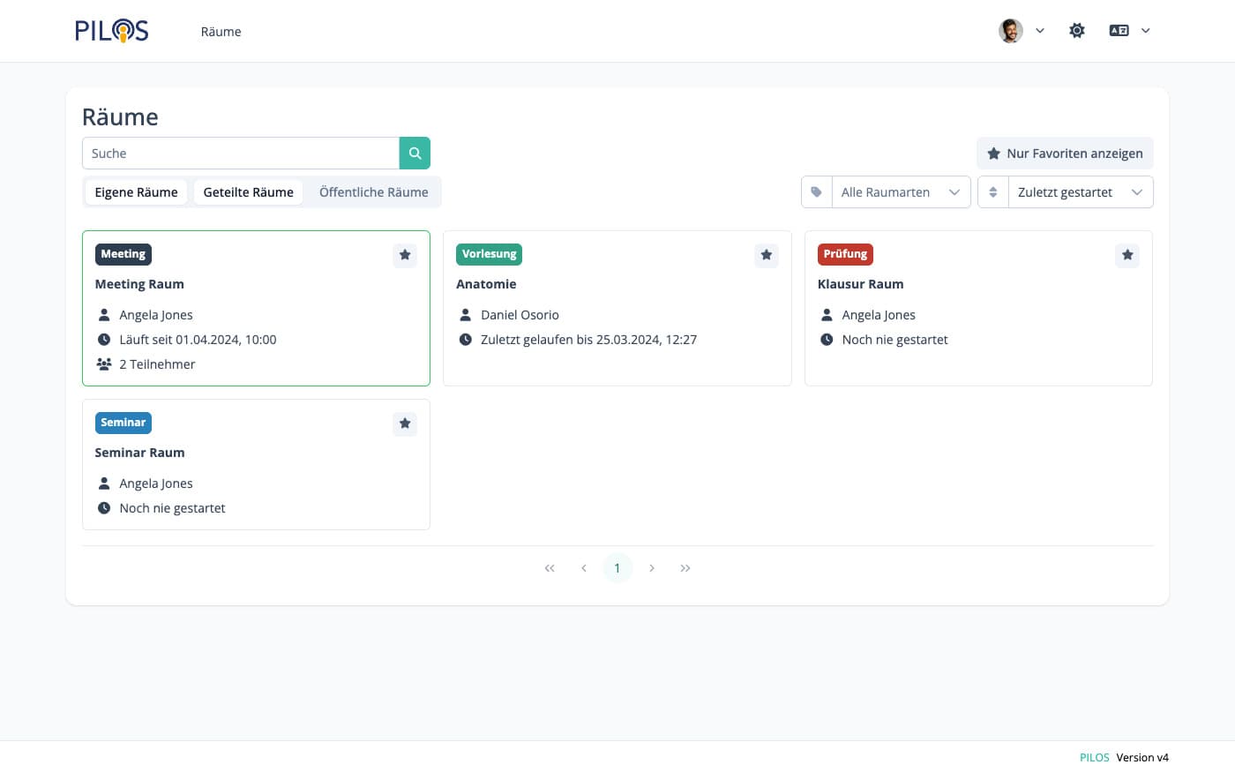Viewport: 1235px width, 772px height.
Task: Open the user avatar menu
Action: click(x=1011, y=31)
